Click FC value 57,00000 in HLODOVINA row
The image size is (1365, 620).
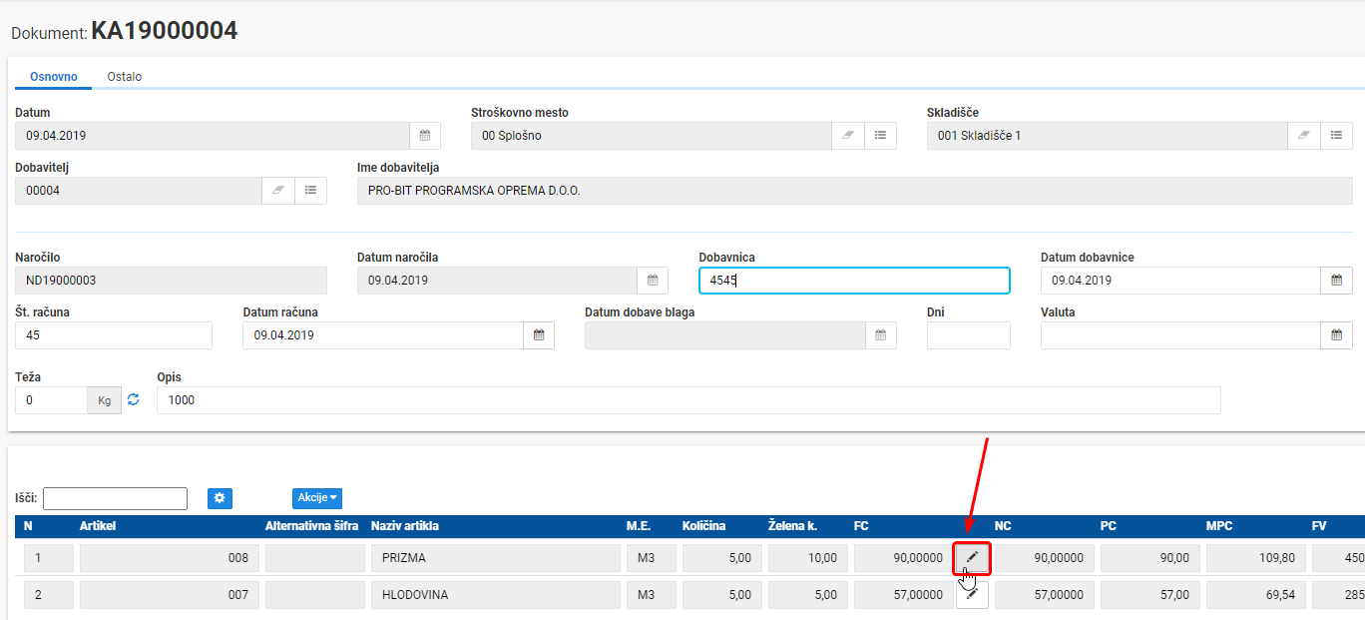pos(903,595)
